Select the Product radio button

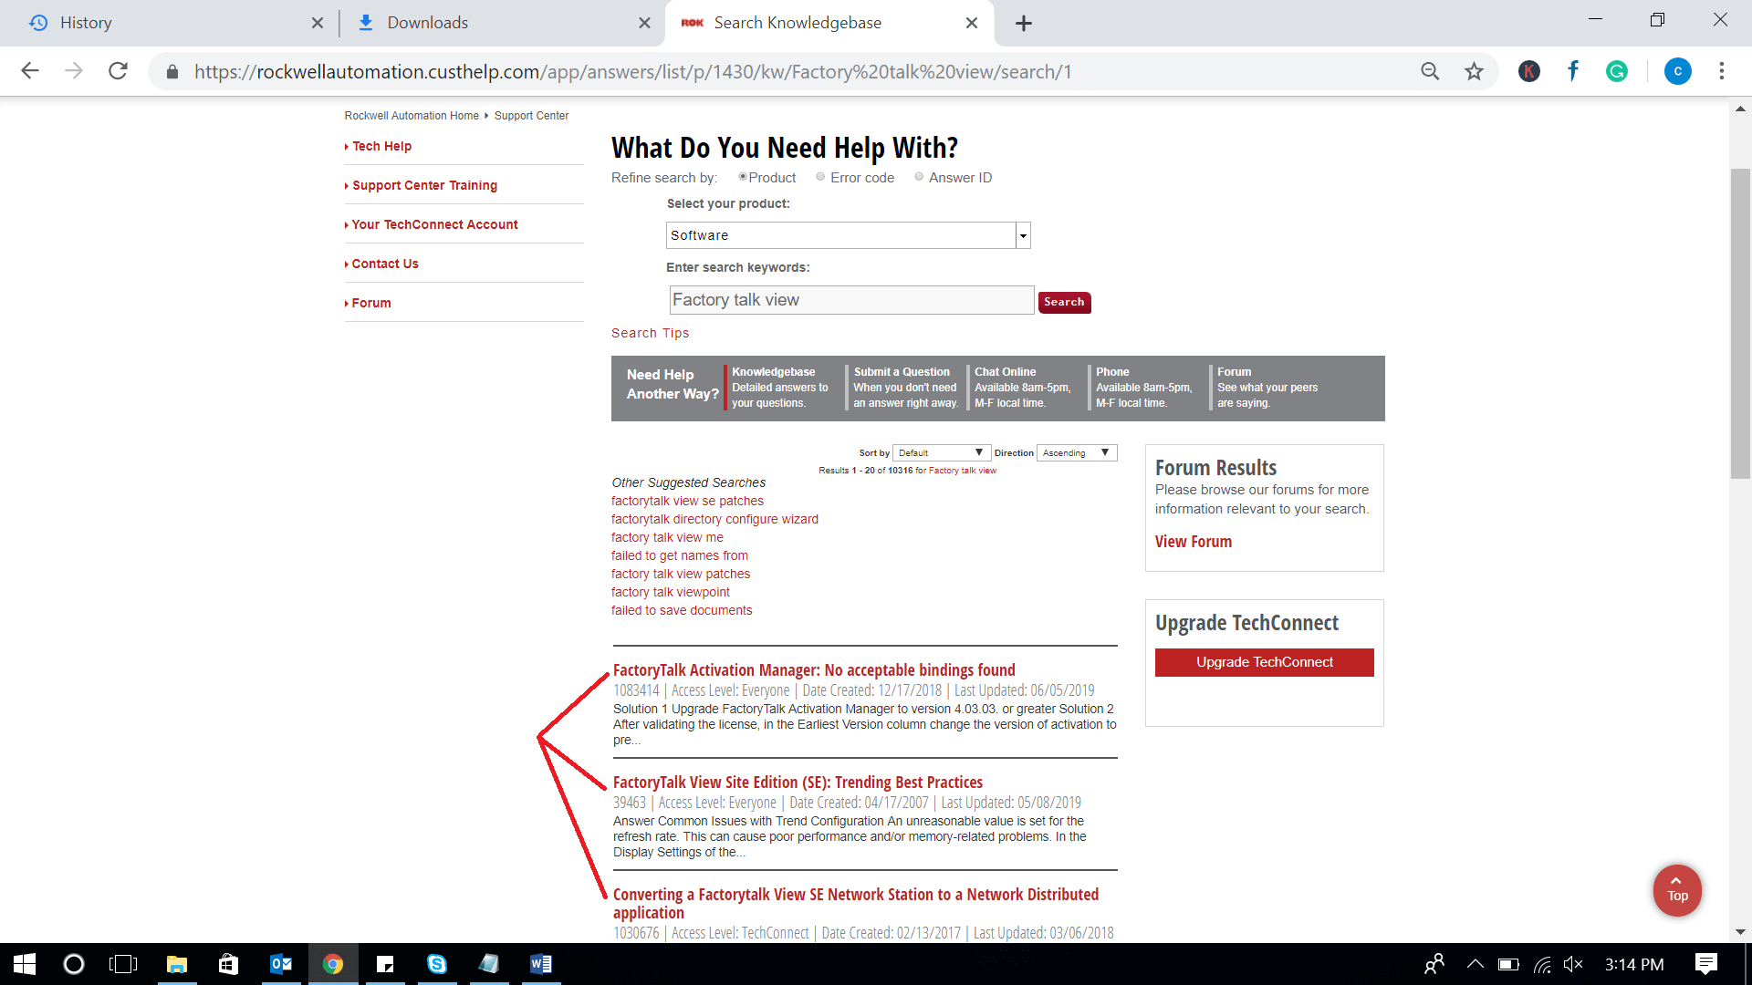(x=743, y=177)
